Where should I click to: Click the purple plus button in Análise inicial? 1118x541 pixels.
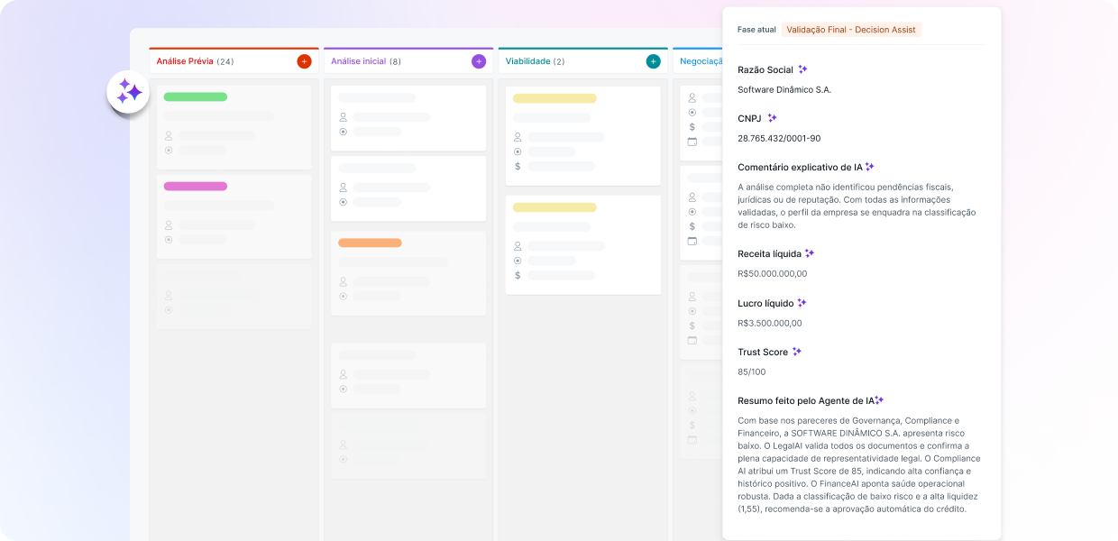click(479, 61)
